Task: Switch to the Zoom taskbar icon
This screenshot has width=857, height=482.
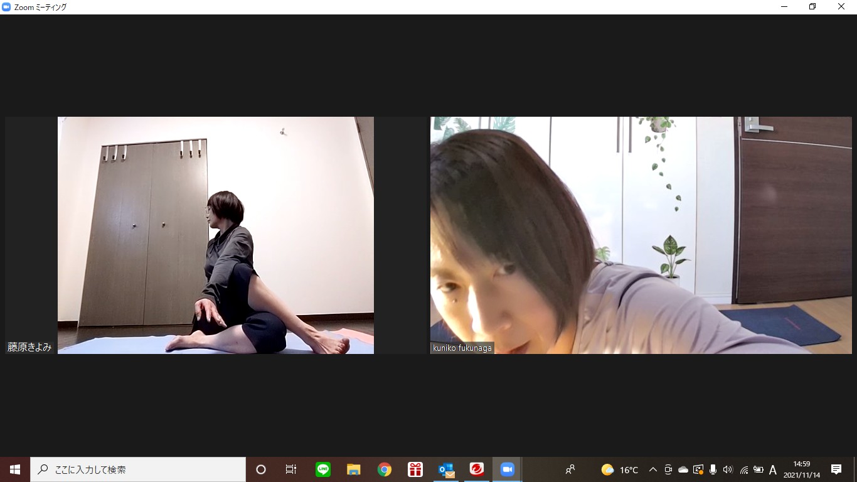Action: tap(507, 469)
